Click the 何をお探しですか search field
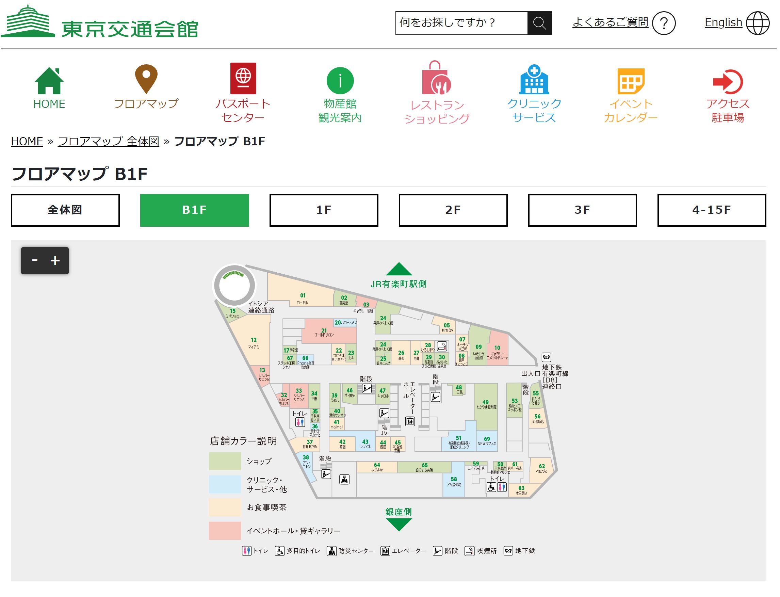Screen dimensions: 780x597 click(461, 23)
